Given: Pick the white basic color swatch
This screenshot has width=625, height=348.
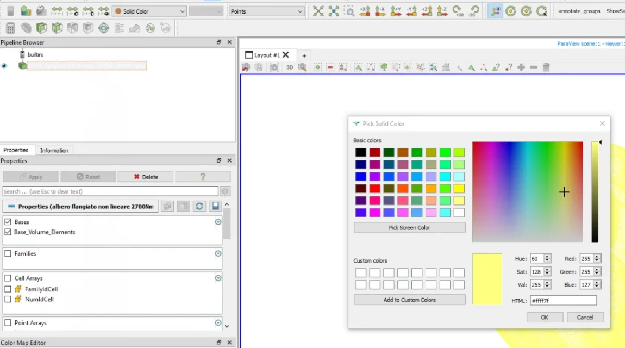Looking at the screenshot, I should (x=459, y=213).
